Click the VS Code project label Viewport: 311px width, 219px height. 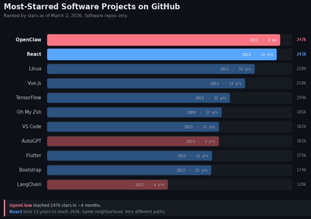tap(32, 126)
